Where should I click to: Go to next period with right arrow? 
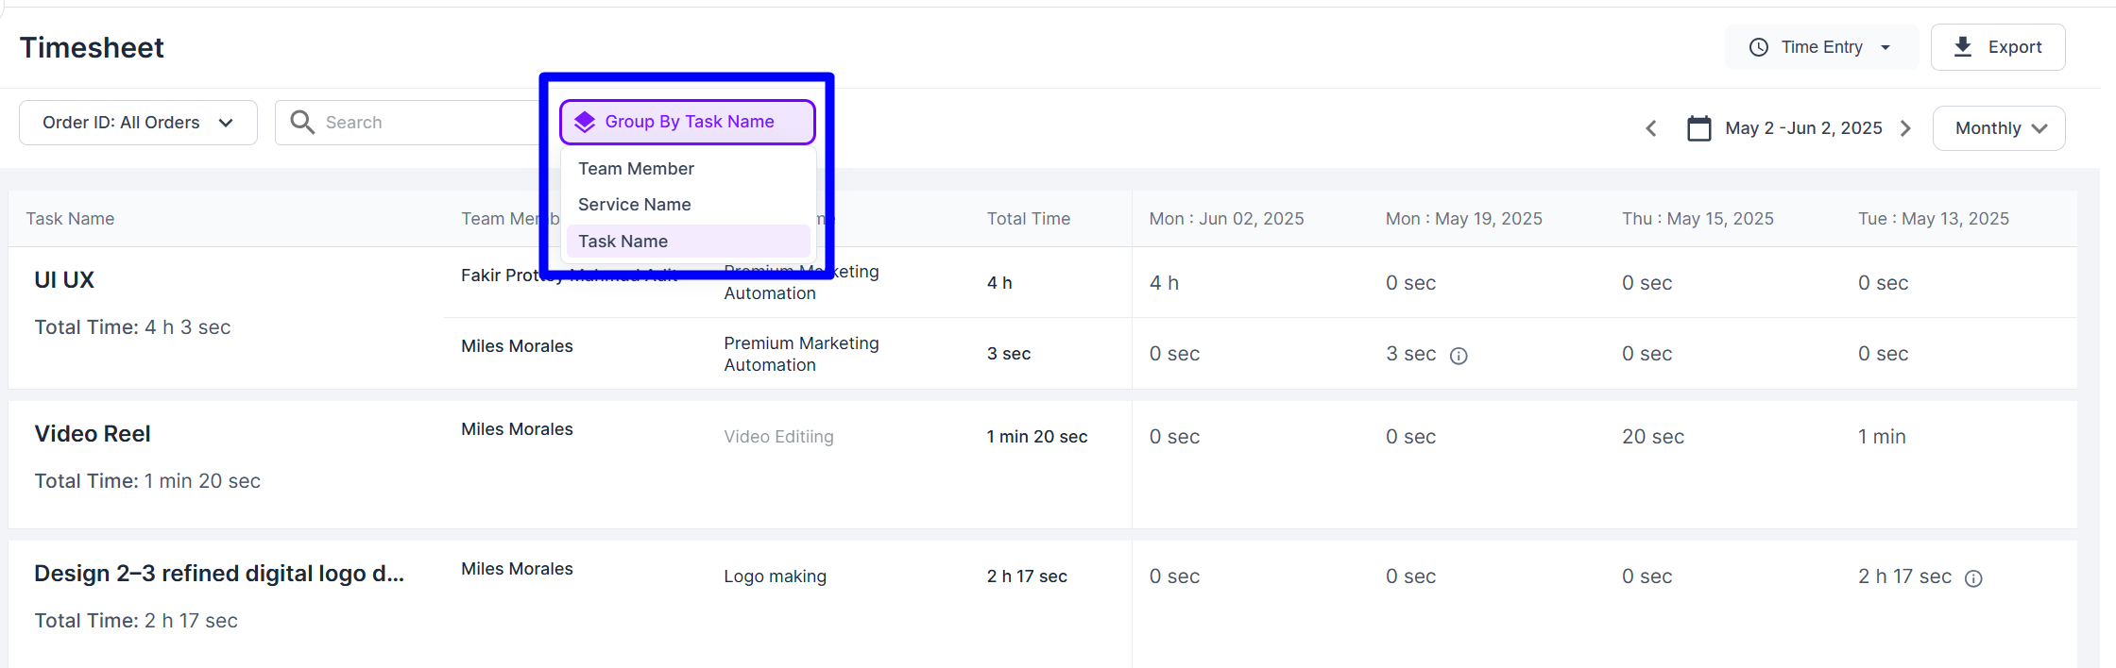coord(1906,128)
